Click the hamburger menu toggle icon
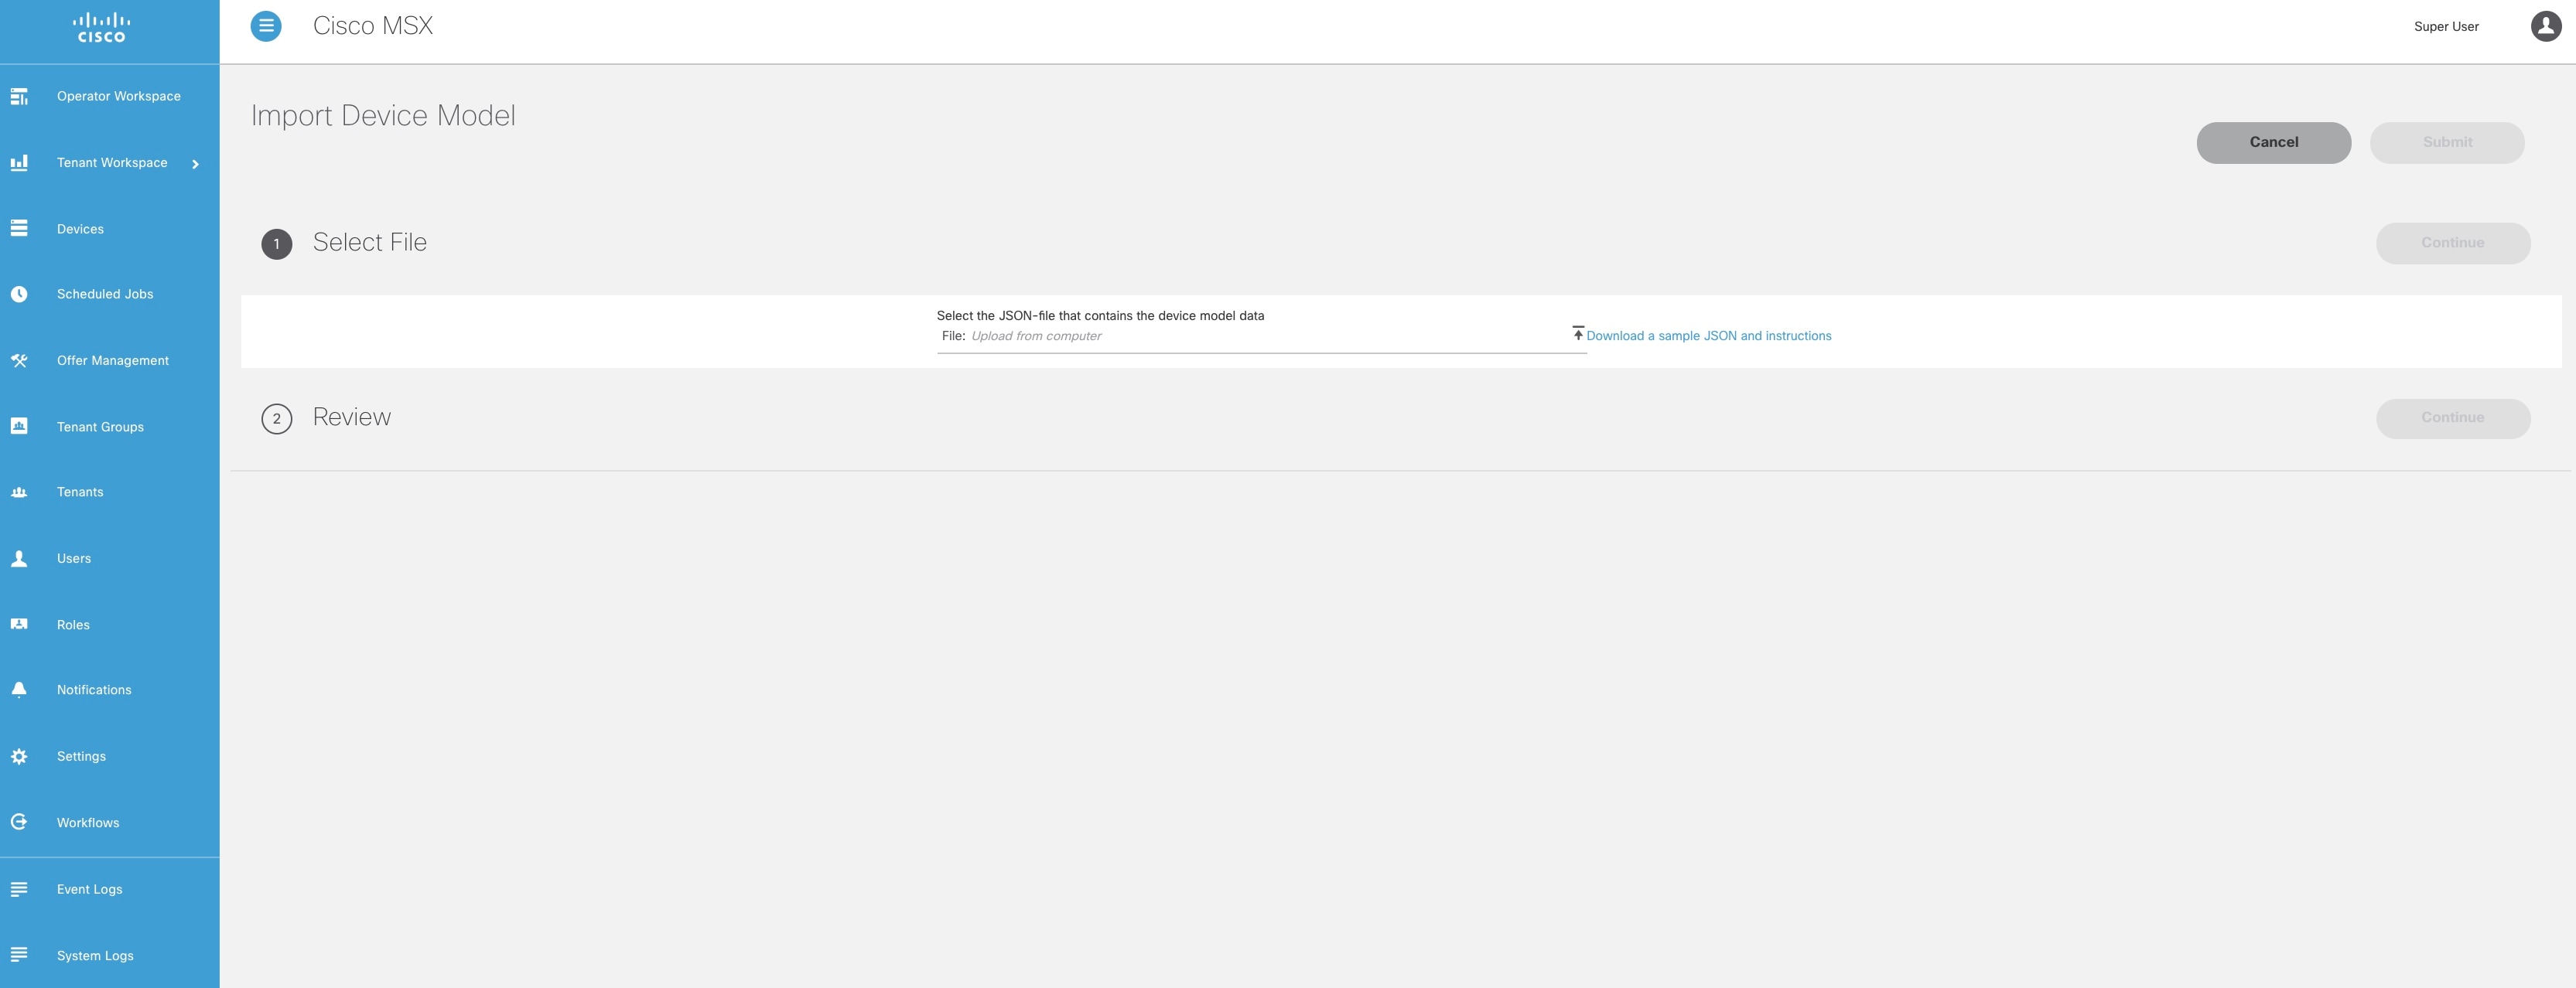 pyautogui.click(x=266, y=26)
